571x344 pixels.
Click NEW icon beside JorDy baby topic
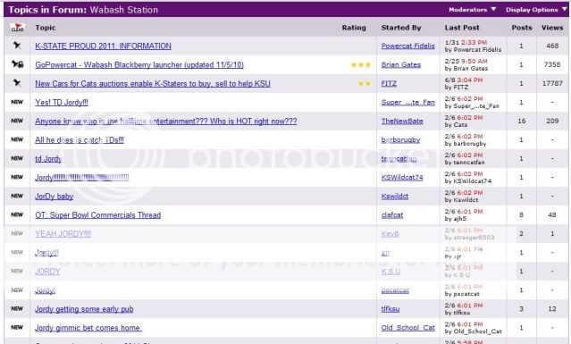(17, 196)
